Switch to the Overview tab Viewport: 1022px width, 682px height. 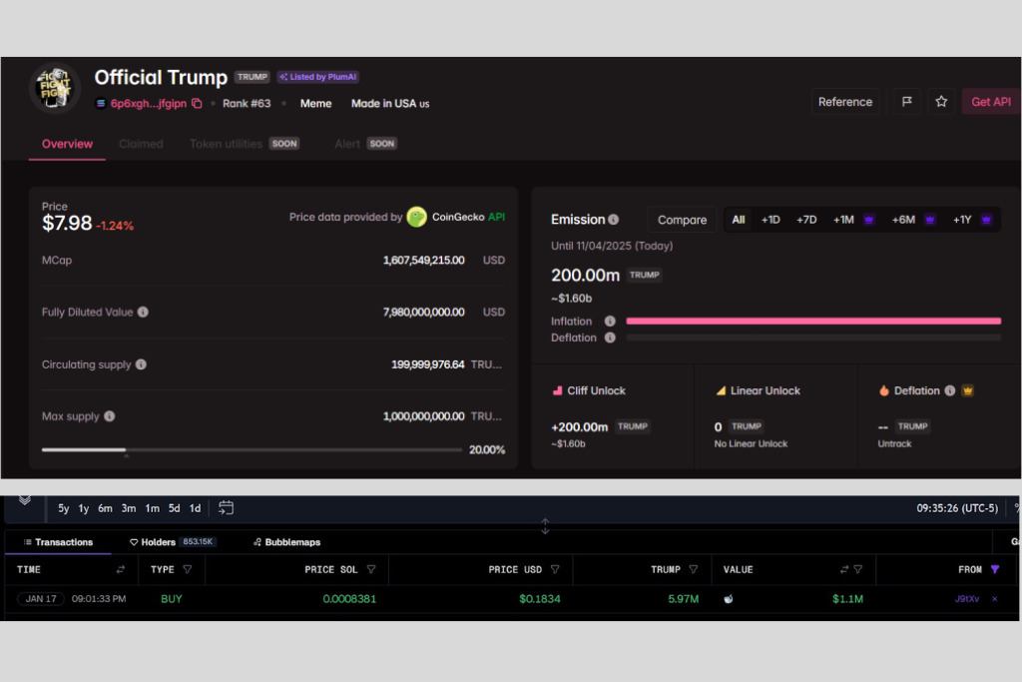[67, 144]
